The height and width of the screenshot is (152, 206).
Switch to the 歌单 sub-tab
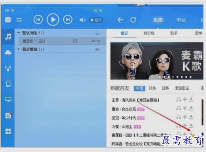199,33
